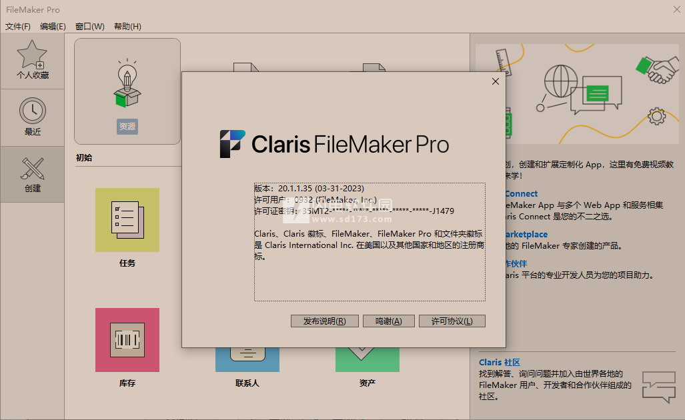Click the Claris International Inc. trademark notice
The height and width of the screenshot is (420, 685).
[x=370, y=245]
